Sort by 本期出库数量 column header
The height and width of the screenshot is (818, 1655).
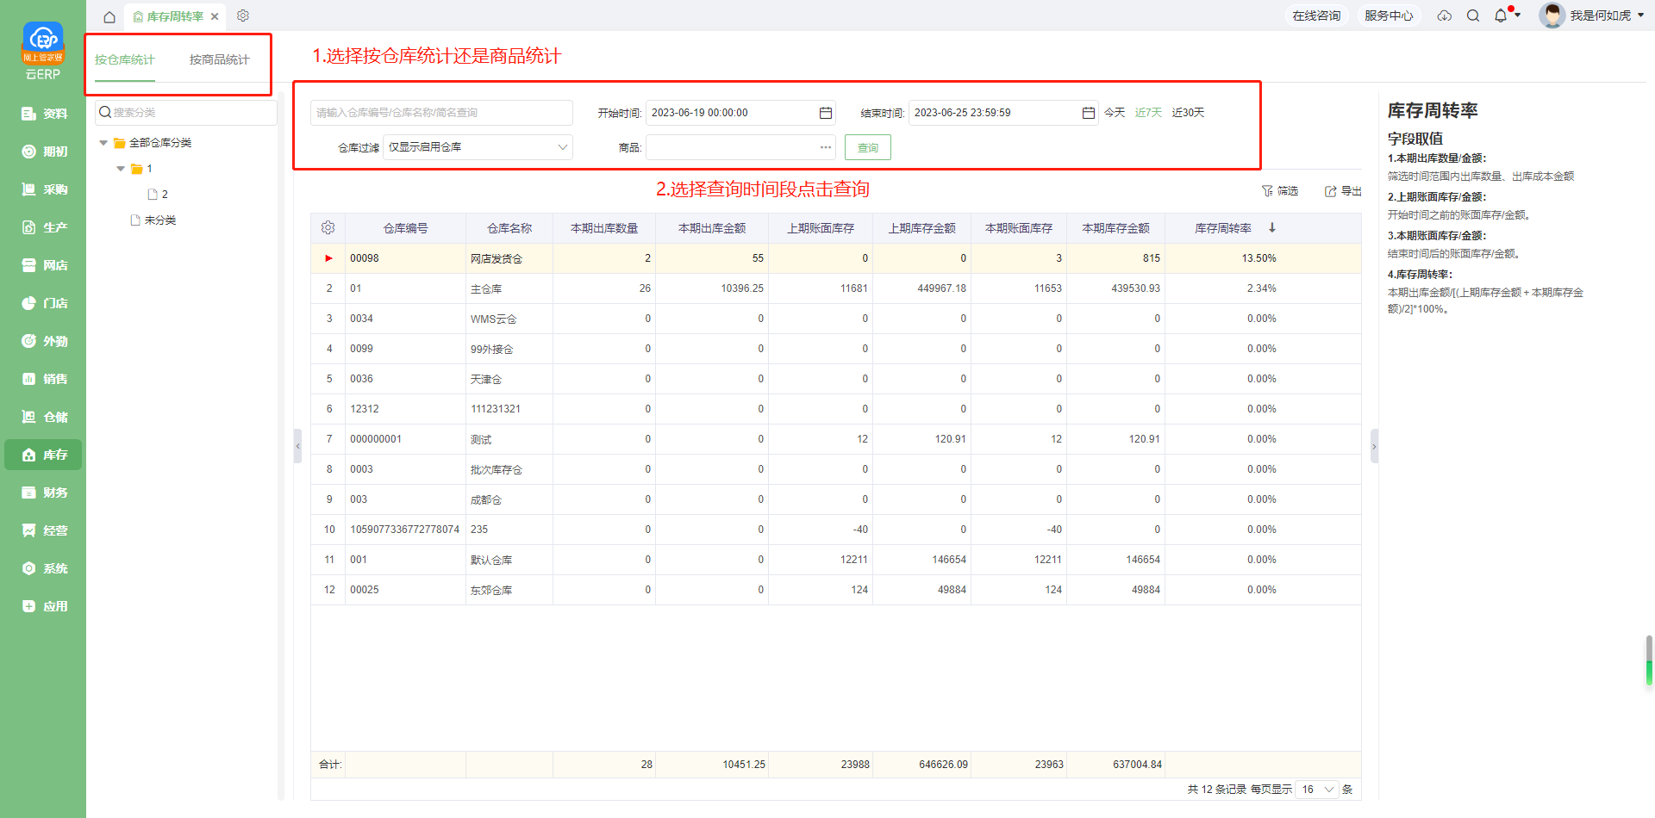[604, 228]
